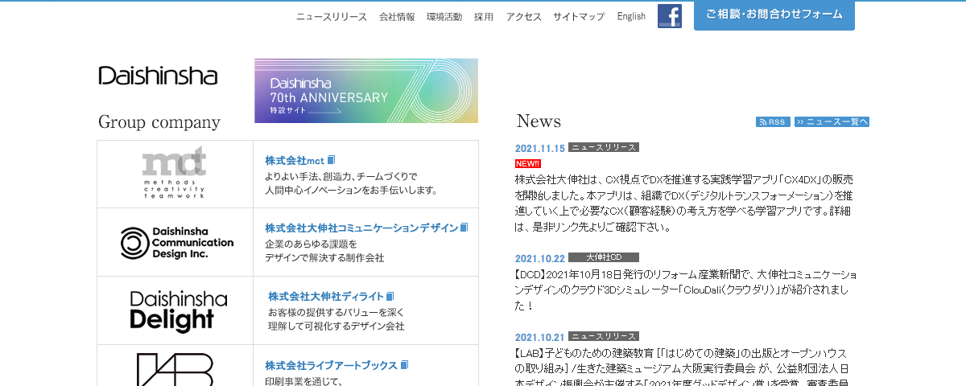
Task: Open 株式会社大伸社ディライト company link
Action: coord(325,296)
